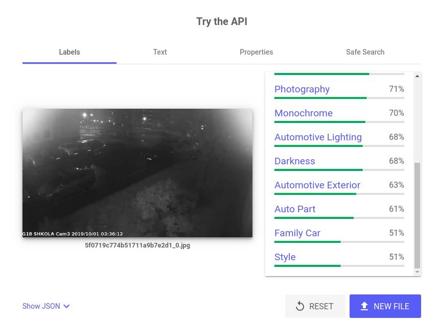Click the Family Car confidence bar
Screen dimensions: 439x322
(x=339, y=242)
